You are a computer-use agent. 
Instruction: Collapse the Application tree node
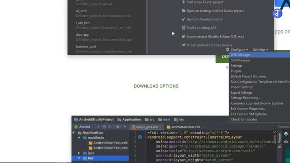(x=74, y=133)
